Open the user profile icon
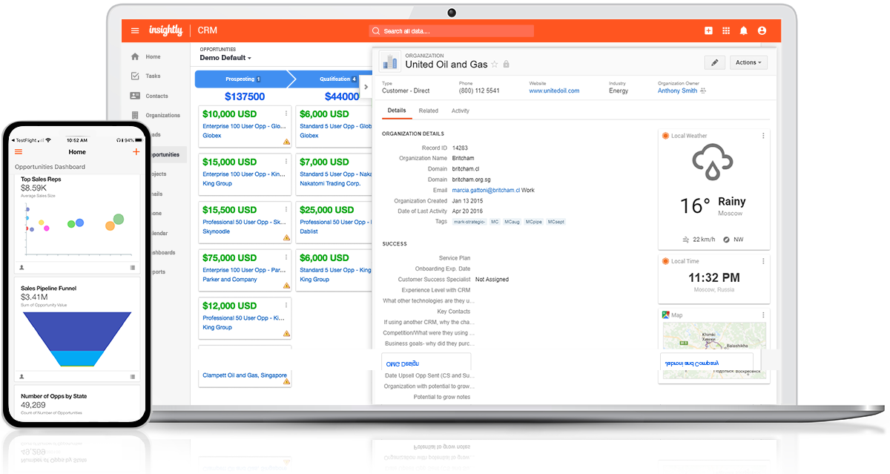 click(x=762, y=30)
